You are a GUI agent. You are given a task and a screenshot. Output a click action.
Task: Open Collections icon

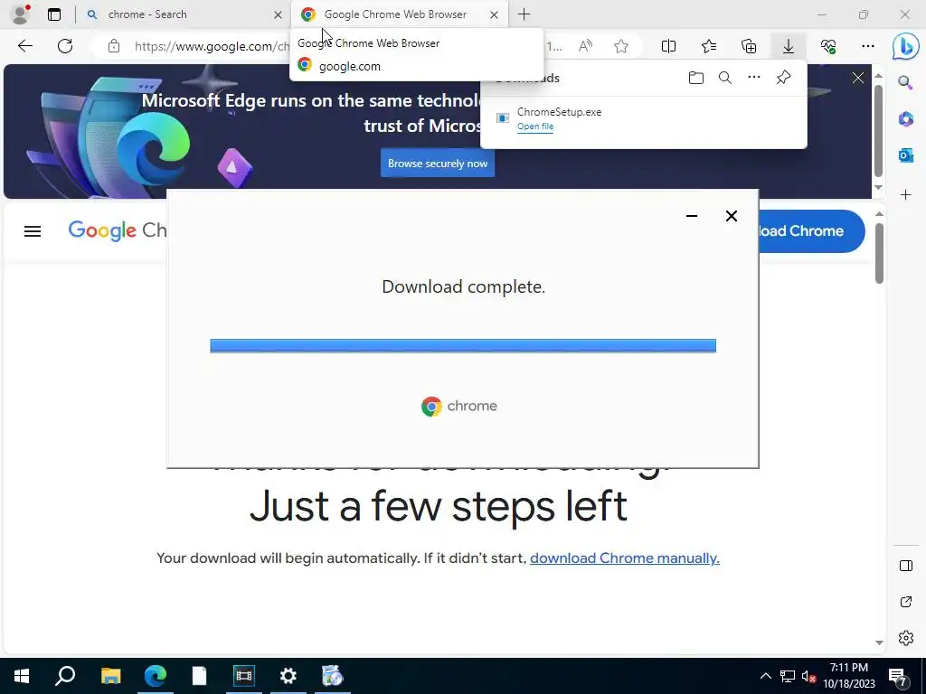coord(749,46)
